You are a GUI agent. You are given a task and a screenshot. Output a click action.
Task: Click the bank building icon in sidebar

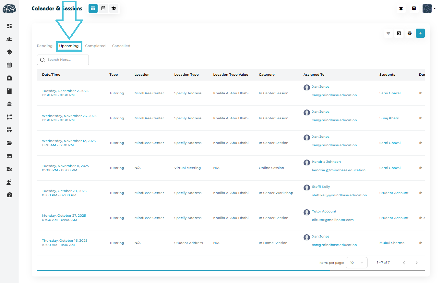coord(9,104)
